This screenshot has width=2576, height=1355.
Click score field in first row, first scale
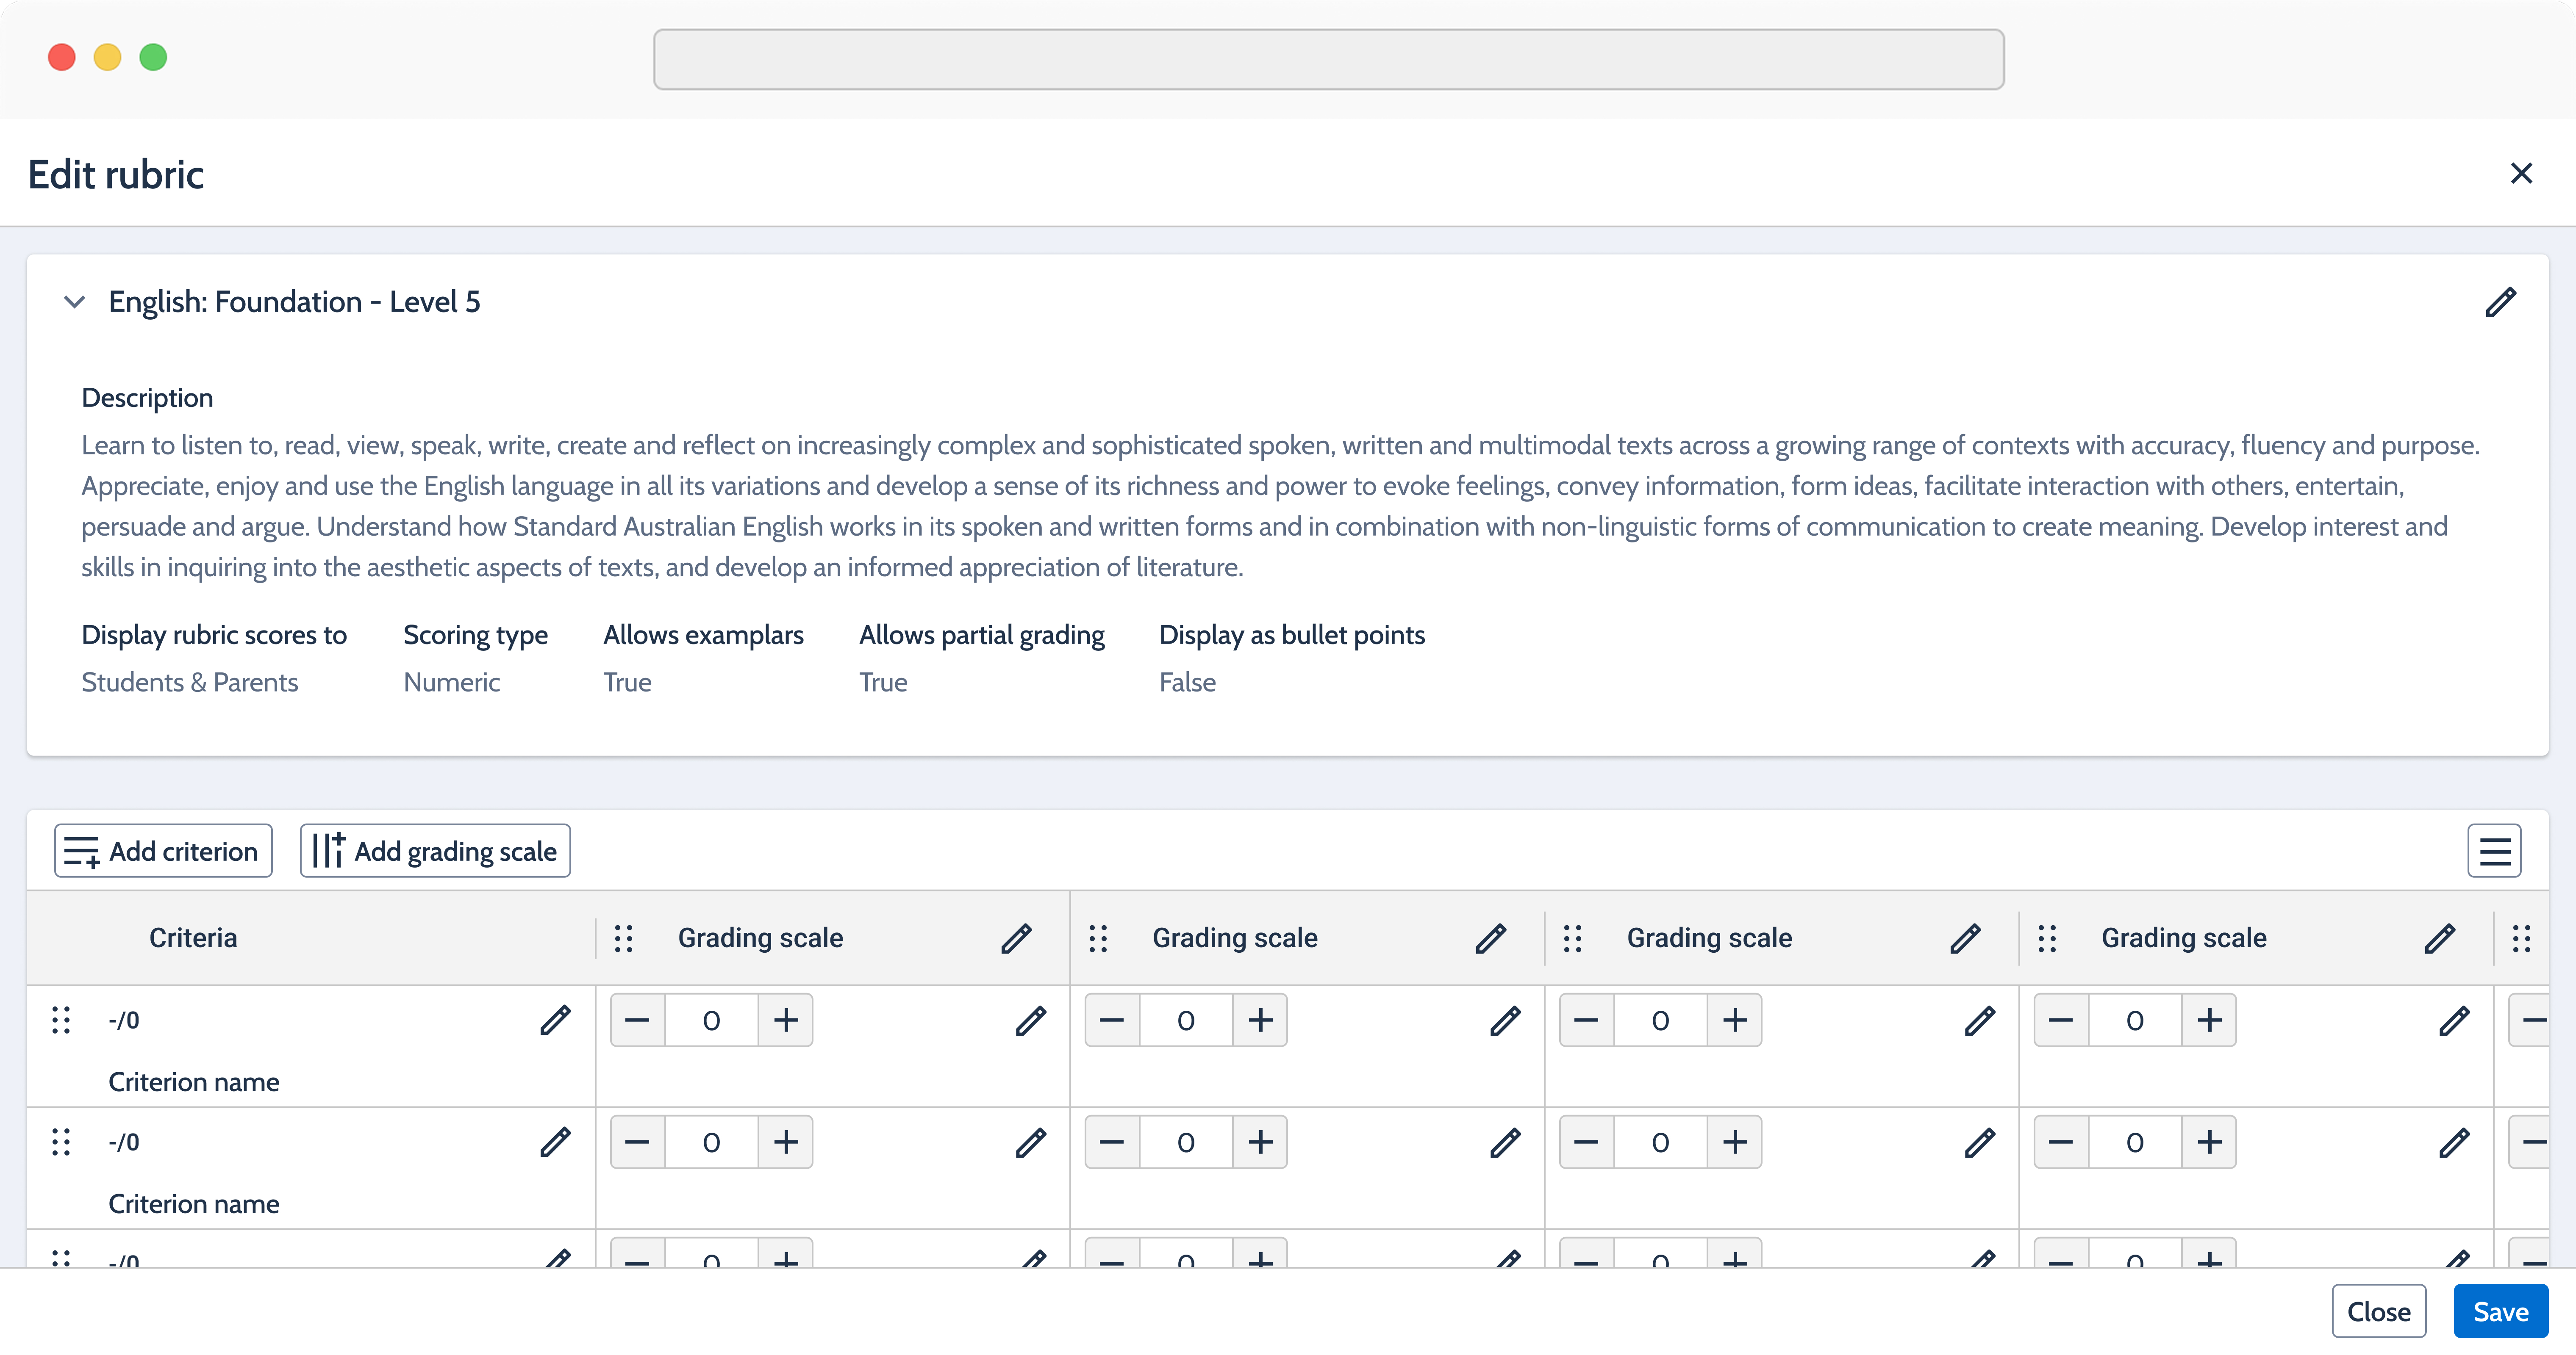pyautogui.click(x=711, y=1019)
